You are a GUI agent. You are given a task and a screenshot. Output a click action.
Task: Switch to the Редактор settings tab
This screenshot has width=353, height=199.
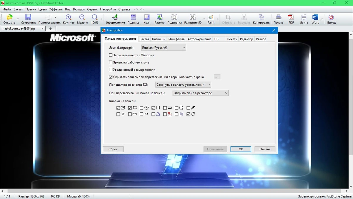pos(247,39)
